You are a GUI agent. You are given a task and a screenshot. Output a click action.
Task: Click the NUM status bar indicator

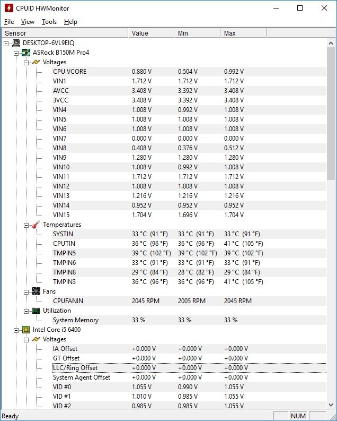click(298, 416)
